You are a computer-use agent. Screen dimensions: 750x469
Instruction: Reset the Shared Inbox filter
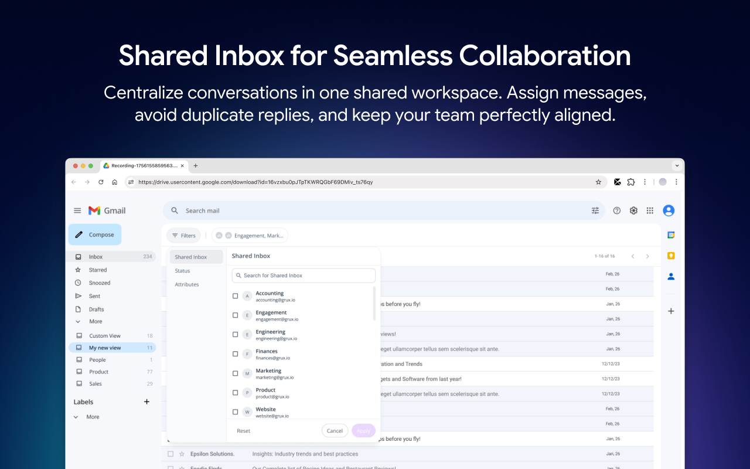244,431
